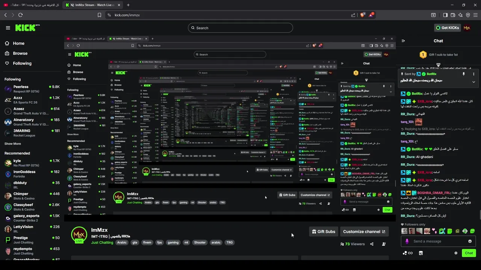
Task: Open chat settings gear icon
Action: (x=456, y=253)
